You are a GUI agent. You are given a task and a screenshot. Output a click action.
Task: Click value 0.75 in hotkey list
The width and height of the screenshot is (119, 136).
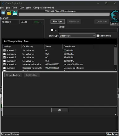47,61
